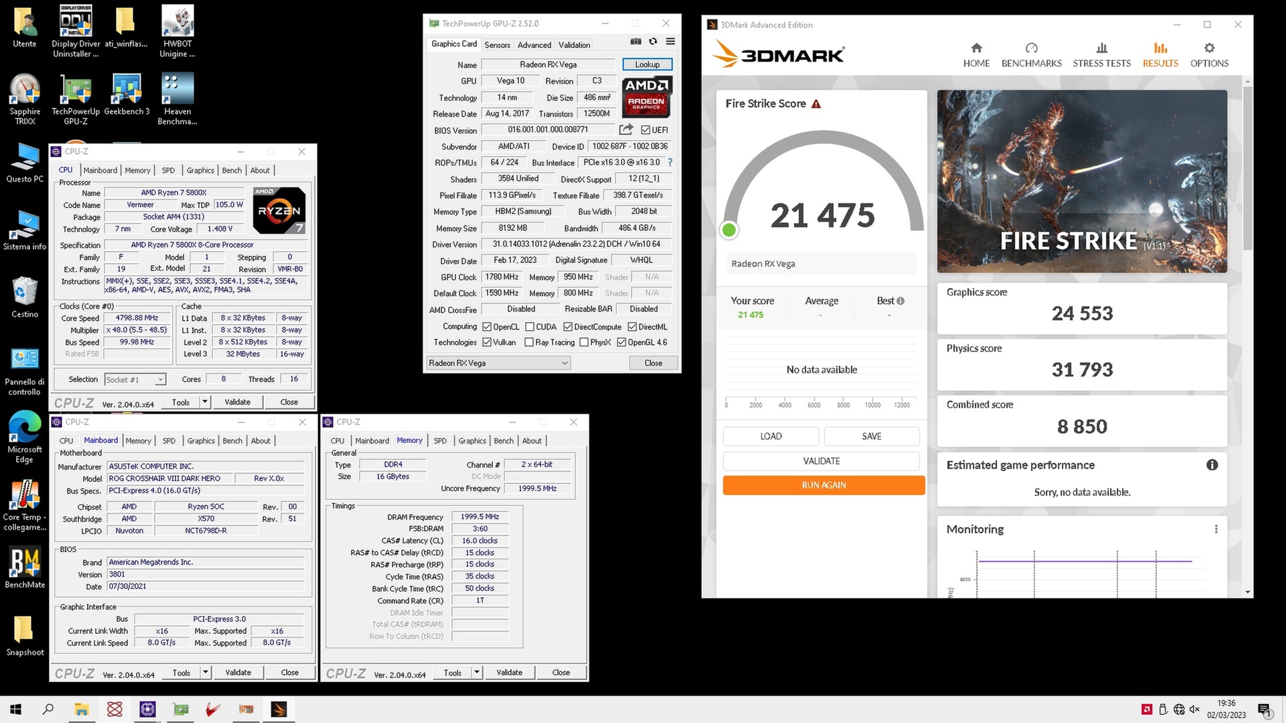Screen dimensions: 1286x723
Task: Toggle CUDA checkbox in GPU-Z
Action: [x=530, y=327]
